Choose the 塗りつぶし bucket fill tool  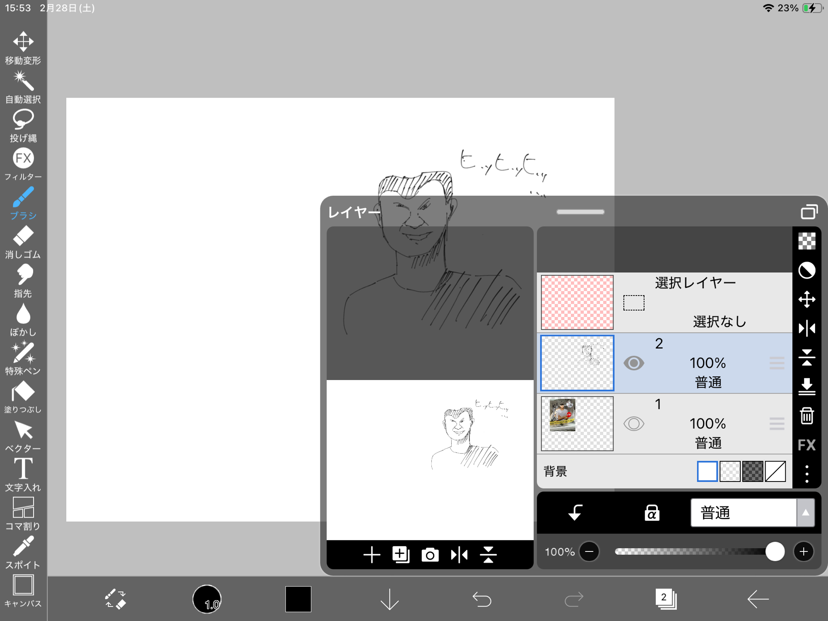click(23, 397)
